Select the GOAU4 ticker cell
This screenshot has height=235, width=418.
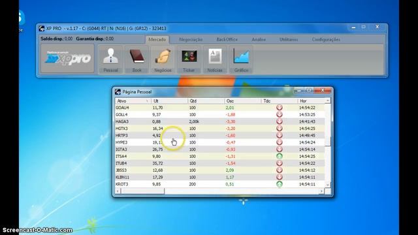tap(122, 108)
